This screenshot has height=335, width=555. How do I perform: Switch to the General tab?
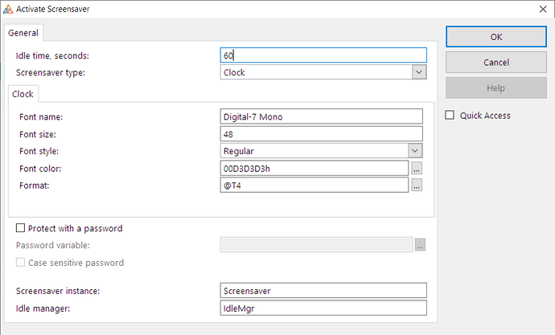tap(23, 33)
